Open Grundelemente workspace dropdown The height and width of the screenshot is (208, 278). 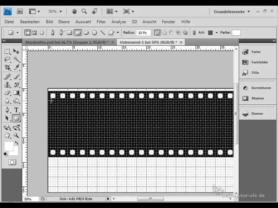click(x=232, y=12)
